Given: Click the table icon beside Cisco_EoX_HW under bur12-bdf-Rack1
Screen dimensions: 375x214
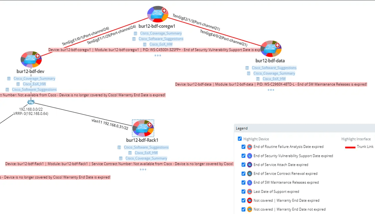Looking at the screenshot, I should pos(130,153).
